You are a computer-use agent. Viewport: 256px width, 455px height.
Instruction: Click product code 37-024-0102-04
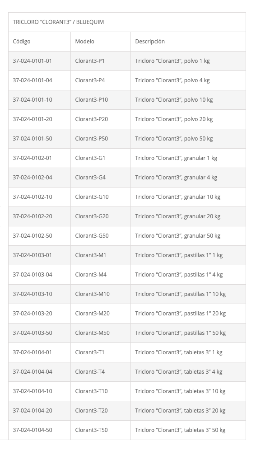click(33, 178)
